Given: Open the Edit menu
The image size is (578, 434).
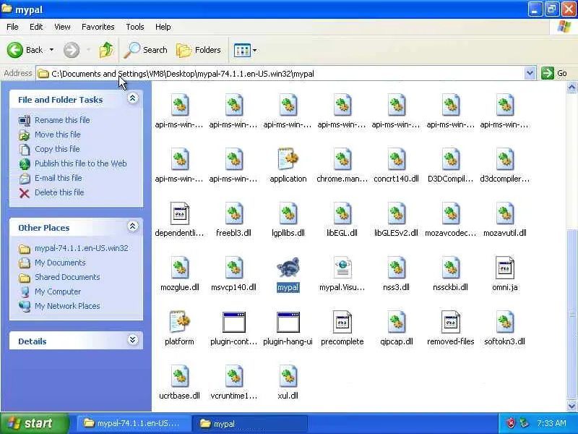Looking at the screenshot, I should point(36,27).
